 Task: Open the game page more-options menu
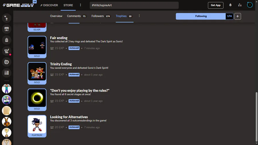[139, 16]
